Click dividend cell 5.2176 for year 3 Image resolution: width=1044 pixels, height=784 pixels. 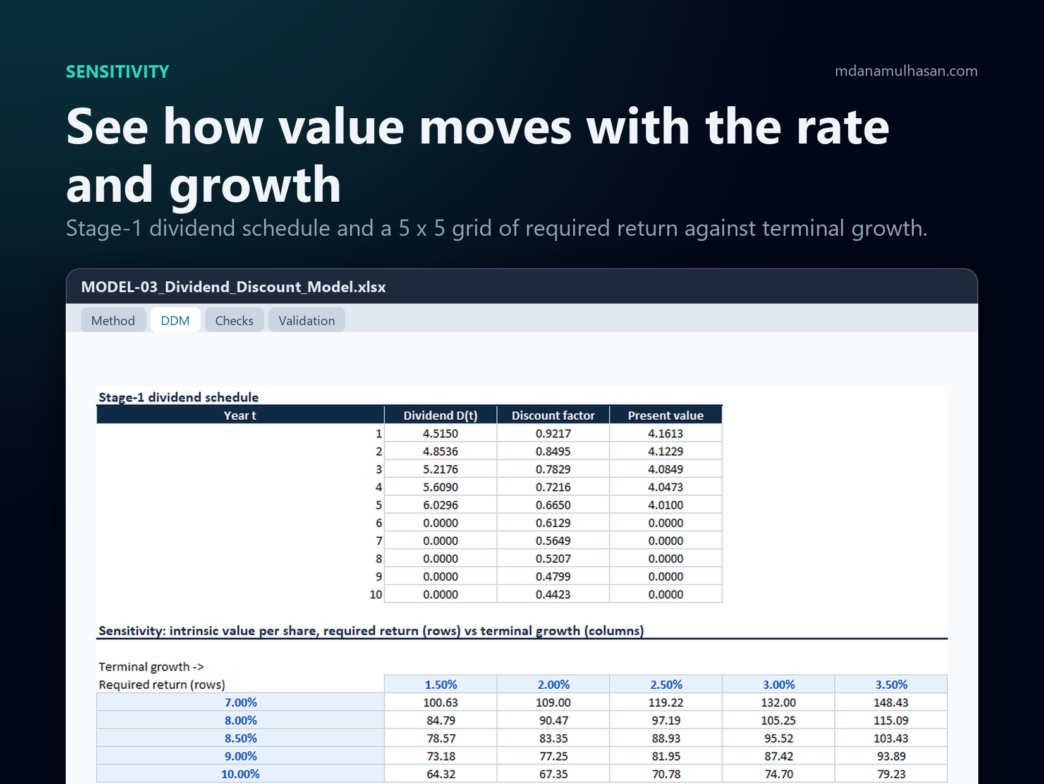click(x=440, y=469)
